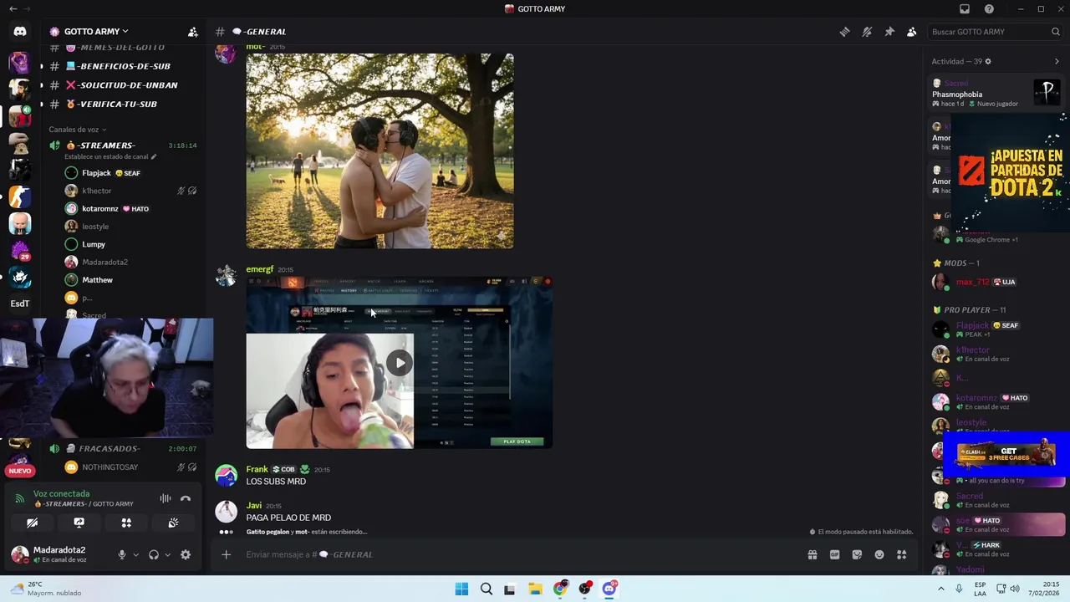Toggle the member list icon
This screenshot has width=1070, height=602.
(x=912, y=32)
